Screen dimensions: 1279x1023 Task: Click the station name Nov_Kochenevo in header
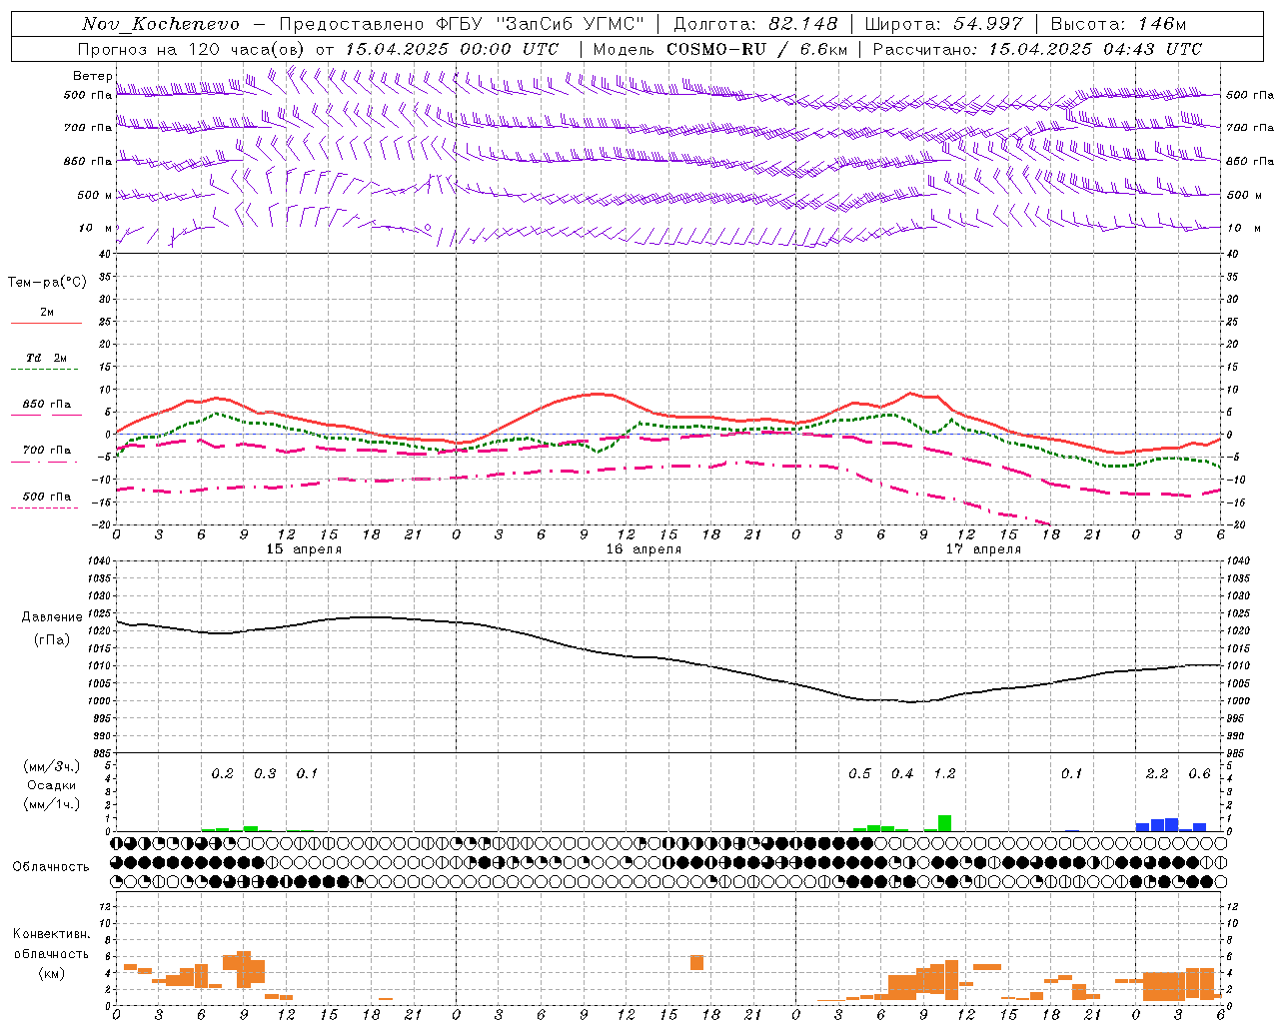coord(161,24)
